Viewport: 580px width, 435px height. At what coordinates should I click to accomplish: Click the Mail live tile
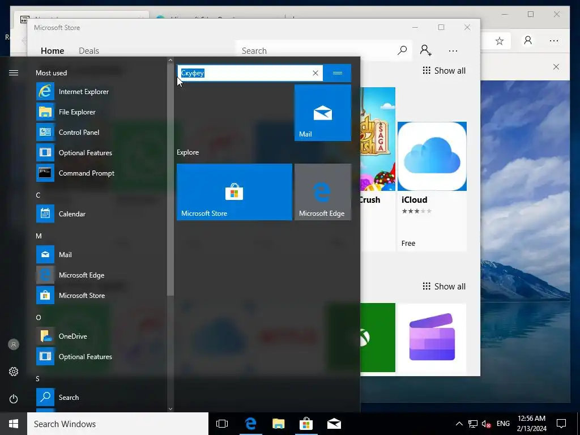click(x=322, y=113)
